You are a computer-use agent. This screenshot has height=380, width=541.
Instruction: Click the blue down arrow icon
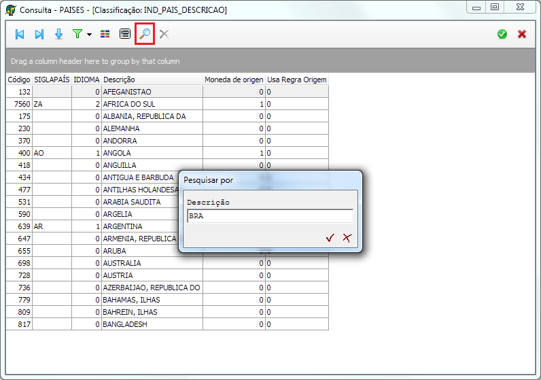(x=58, y=34)
